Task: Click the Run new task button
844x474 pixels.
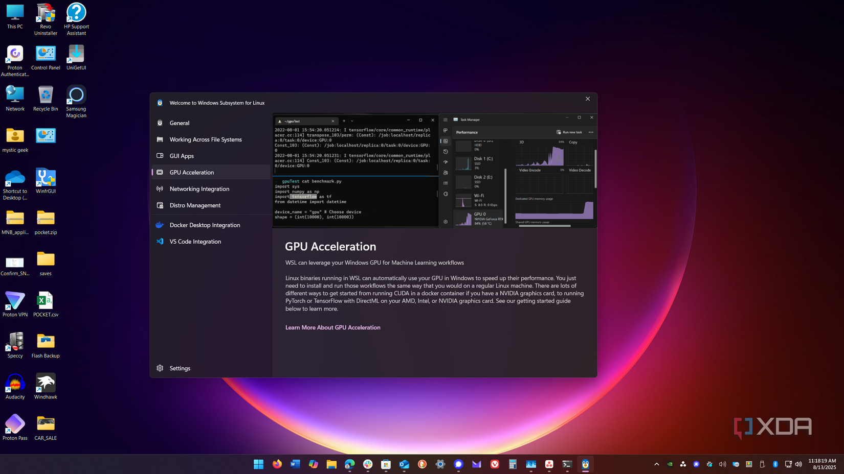Action: [x=569, y=132]
